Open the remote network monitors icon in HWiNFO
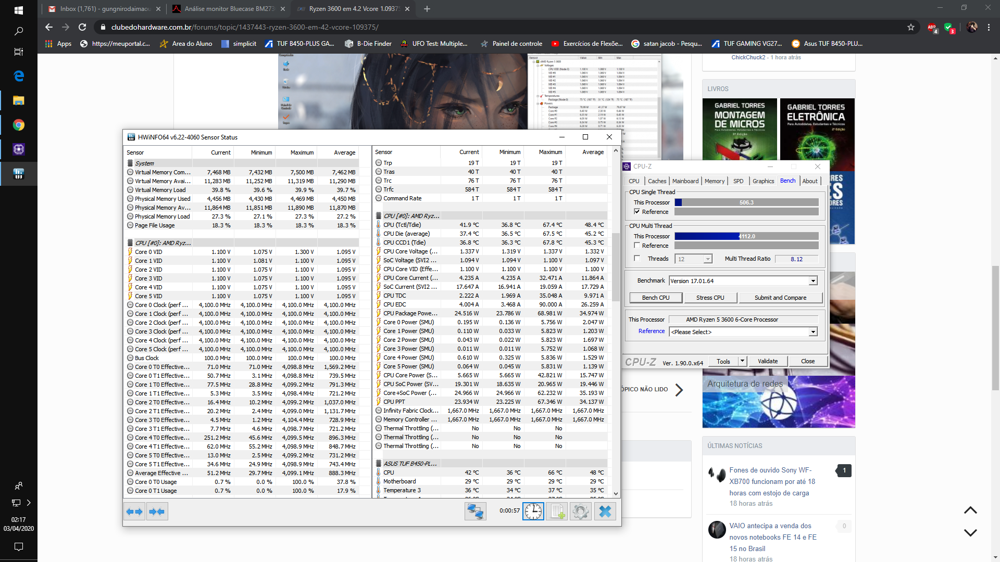The image size is (1000, 562). click(x=475, y=512)
